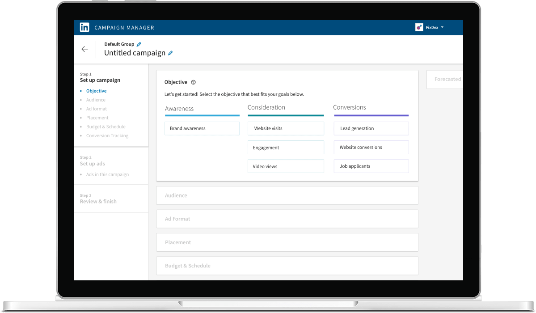Click the Campaign Manager header title

(x=124, y=28)
